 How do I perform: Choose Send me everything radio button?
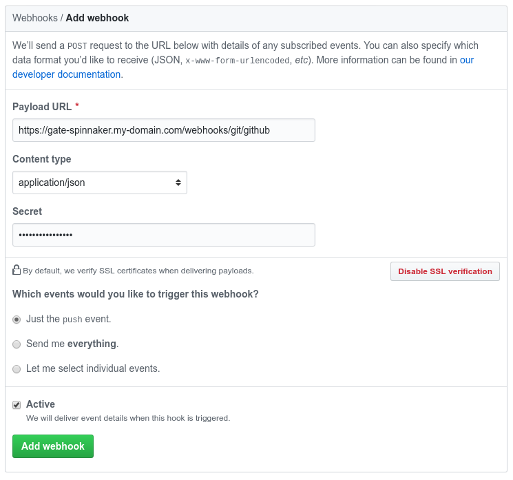pyautogui.click(x=17, y=344)
